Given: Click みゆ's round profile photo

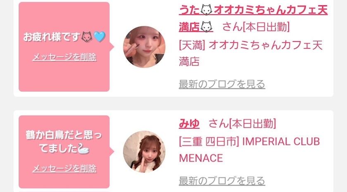Looking at the screenshot, I should coord(144,152).
